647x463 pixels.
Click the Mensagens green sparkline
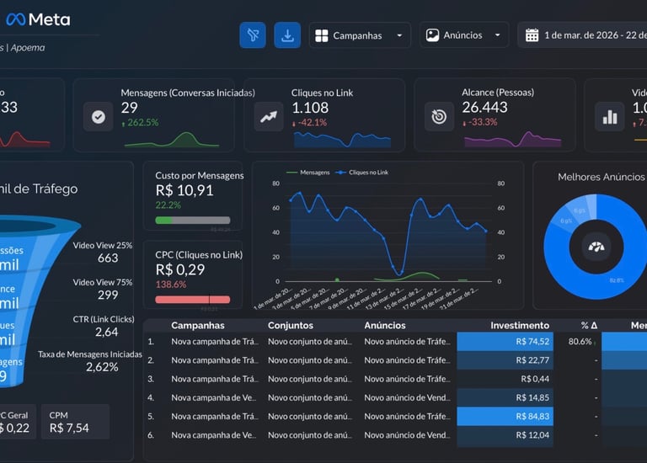click(x=172, y=140)
